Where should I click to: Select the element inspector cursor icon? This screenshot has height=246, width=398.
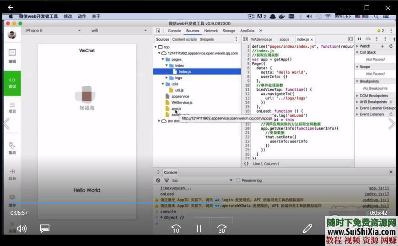[x=158, y=31]
